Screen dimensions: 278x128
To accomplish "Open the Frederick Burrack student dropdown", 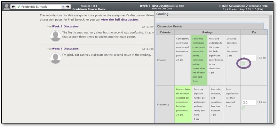I will tap(41, 7).
